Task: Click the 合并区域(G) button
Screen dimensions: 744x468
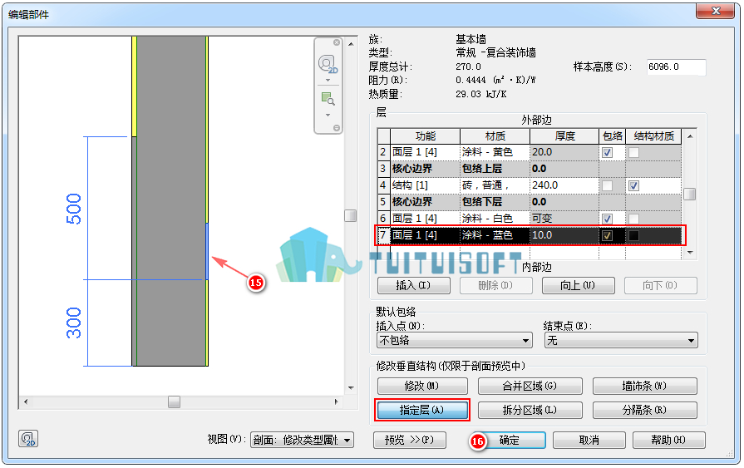Action: [530, 386]
